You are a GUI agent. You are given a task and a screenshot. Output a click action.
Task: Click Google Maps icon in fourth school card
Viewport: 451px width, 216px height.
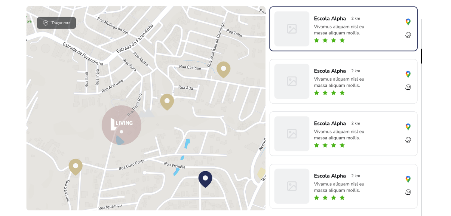coord(408,179)
